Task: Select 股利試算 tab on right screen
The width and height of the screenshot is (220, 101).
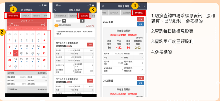Action: pos(114,13)
